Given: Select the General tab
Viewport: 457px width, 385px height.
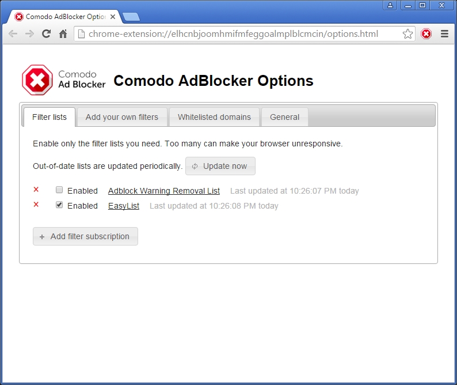Looking at the screenshot, I should [284, 117].
